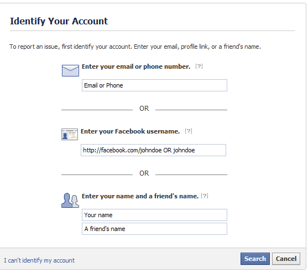Click the Enter your email or phone number label
308x272 pixels.
tap(136, 66)
